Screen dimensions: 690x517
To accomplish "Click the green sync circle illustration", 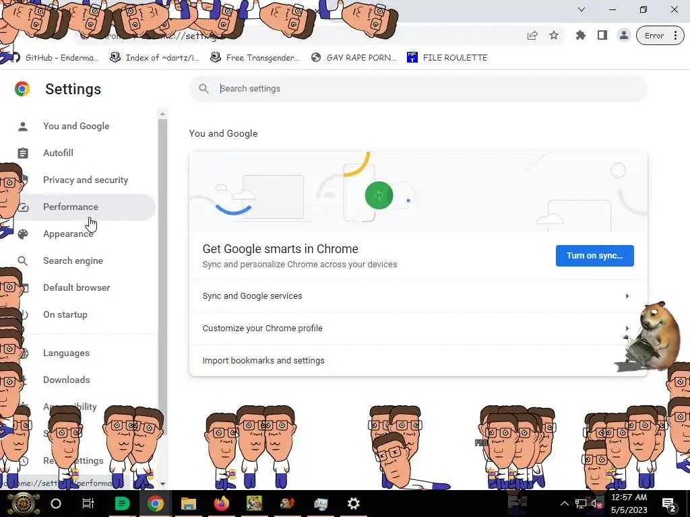I will click(x=379, y=196).
